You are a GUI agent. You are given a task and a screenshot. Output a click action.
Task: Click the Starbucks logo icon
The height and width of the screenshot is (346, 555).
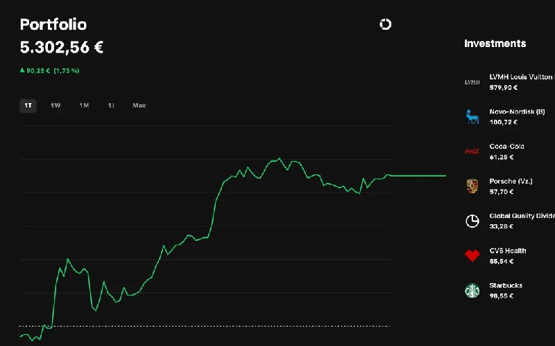tap(472, 291)
